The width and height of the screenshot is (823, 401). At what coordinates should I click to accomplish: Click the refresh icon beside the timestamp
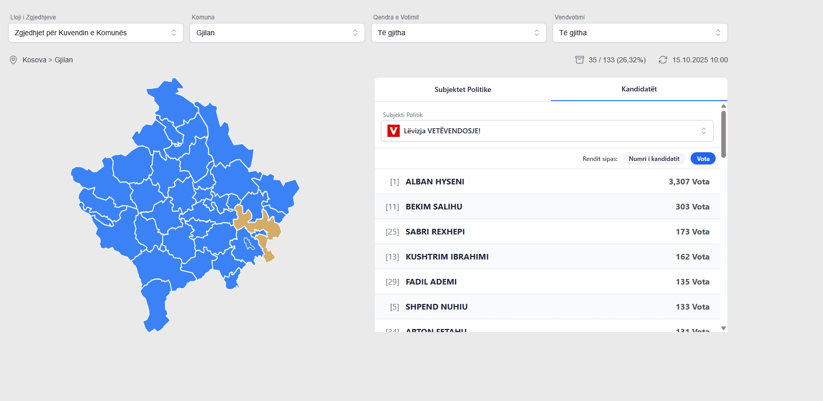point(662,60)
